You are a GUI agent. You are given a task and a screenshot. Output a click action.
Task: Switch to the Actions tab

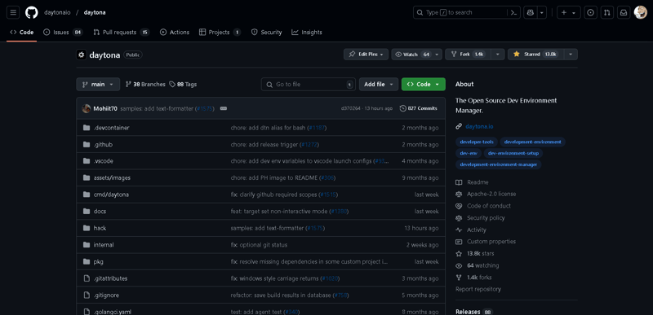pyautogui.click(x=175, y=32)
